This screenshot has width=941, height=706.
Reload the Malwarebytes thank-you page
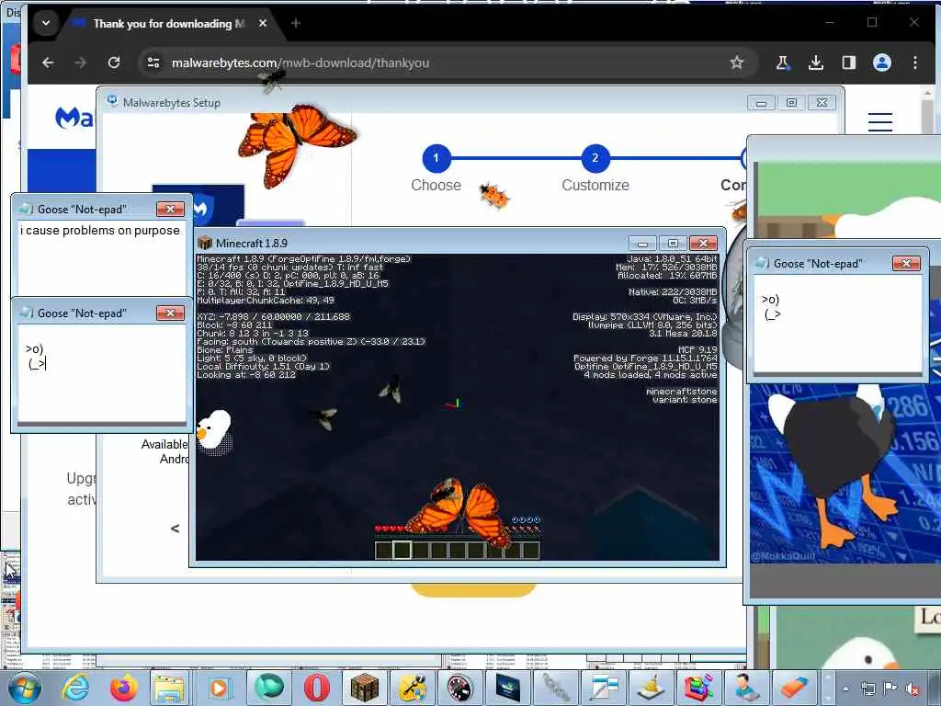pos(113,63)
